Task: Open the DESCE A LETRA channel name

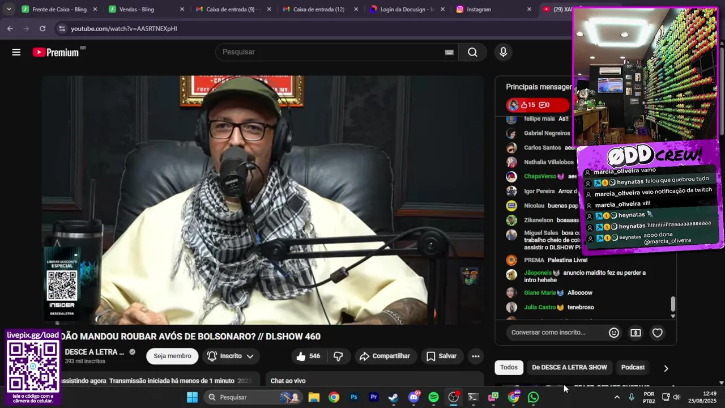Action: point(95,352)
